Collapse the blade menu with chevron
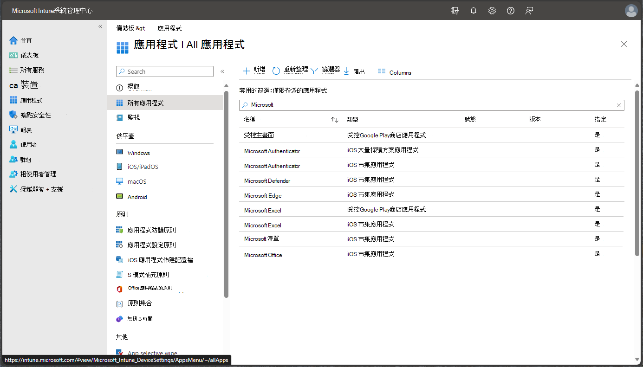Viewport: 643px width, 367px height. click(222, 71)
